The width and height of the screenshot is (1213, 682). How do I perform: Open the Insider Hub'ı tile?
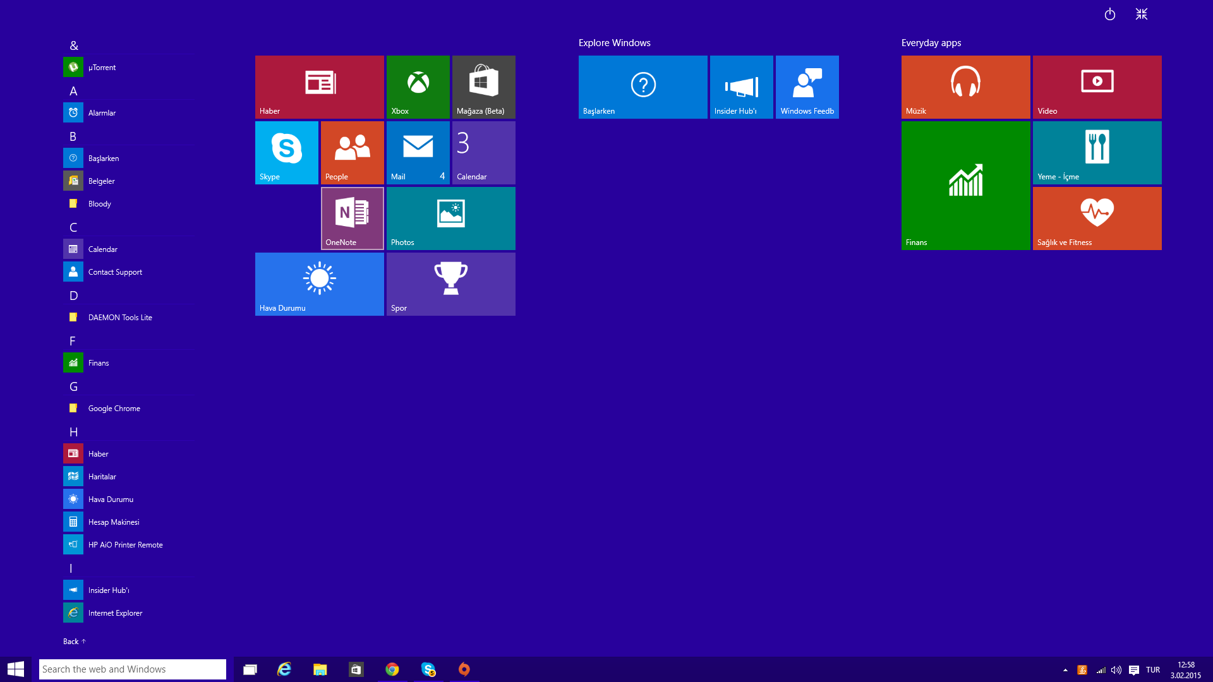(x=742, y=87)
